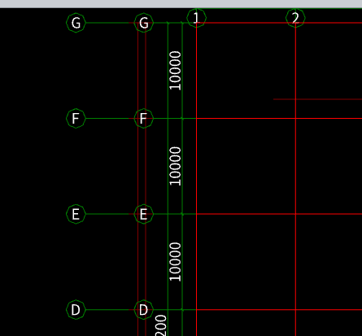
Task: Select the outer F axis bubble
Action: click(76, 119)
